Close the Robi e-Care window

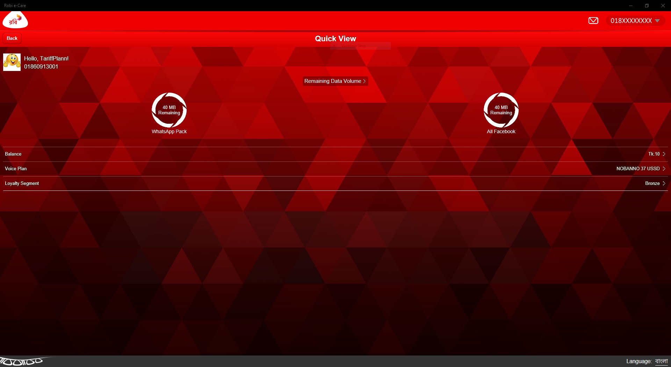[x=663, y=6]
